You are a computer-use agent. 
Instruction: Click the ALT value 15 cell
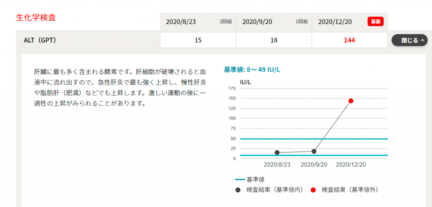198,40
